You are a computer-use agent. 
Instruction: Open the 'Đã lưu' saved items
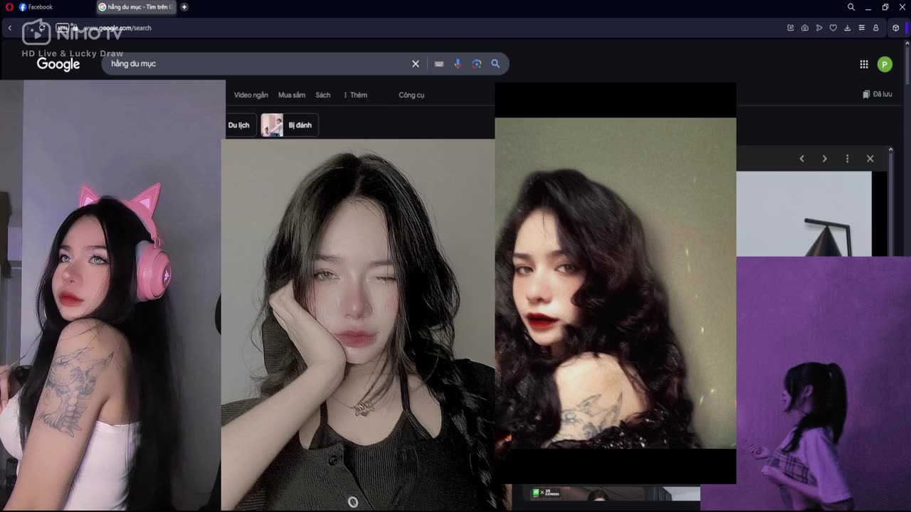(878, 94)
